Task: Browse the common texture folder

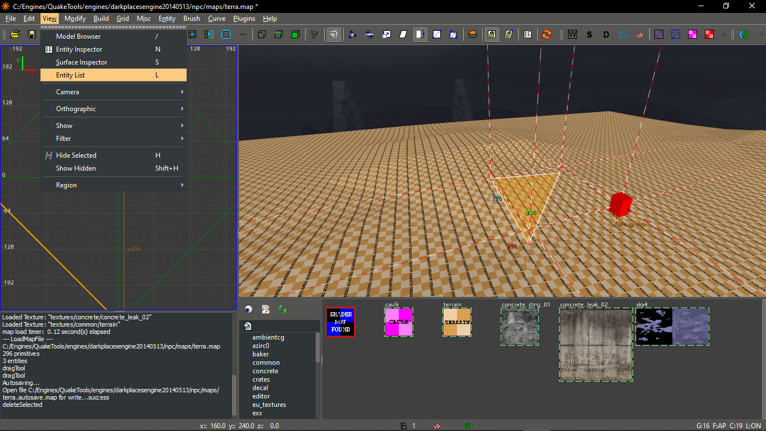Action: coord(266,362)
